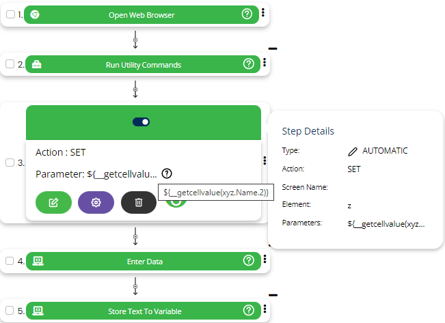
Task: Collapse group using minus above Store Text To Variable
Action: [273, 295]
